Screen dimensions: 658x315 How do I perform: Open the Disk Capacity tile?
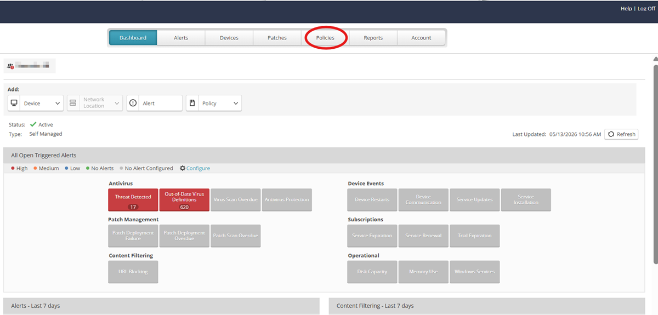point(372,272)
